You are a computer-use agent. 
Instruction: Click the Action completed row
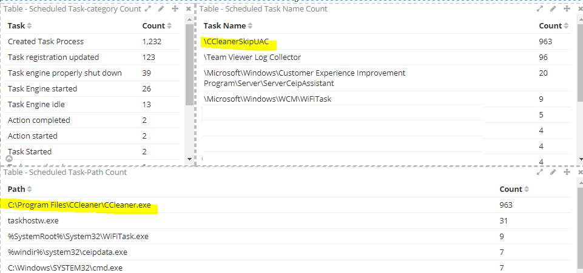tap(92, 120)
